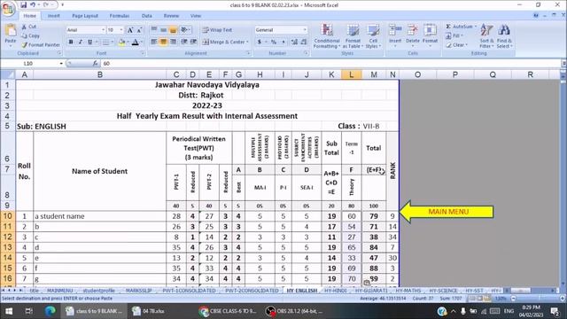Apply Comma Style format
The width and height of the screenshot is (567, 319).
283,43
